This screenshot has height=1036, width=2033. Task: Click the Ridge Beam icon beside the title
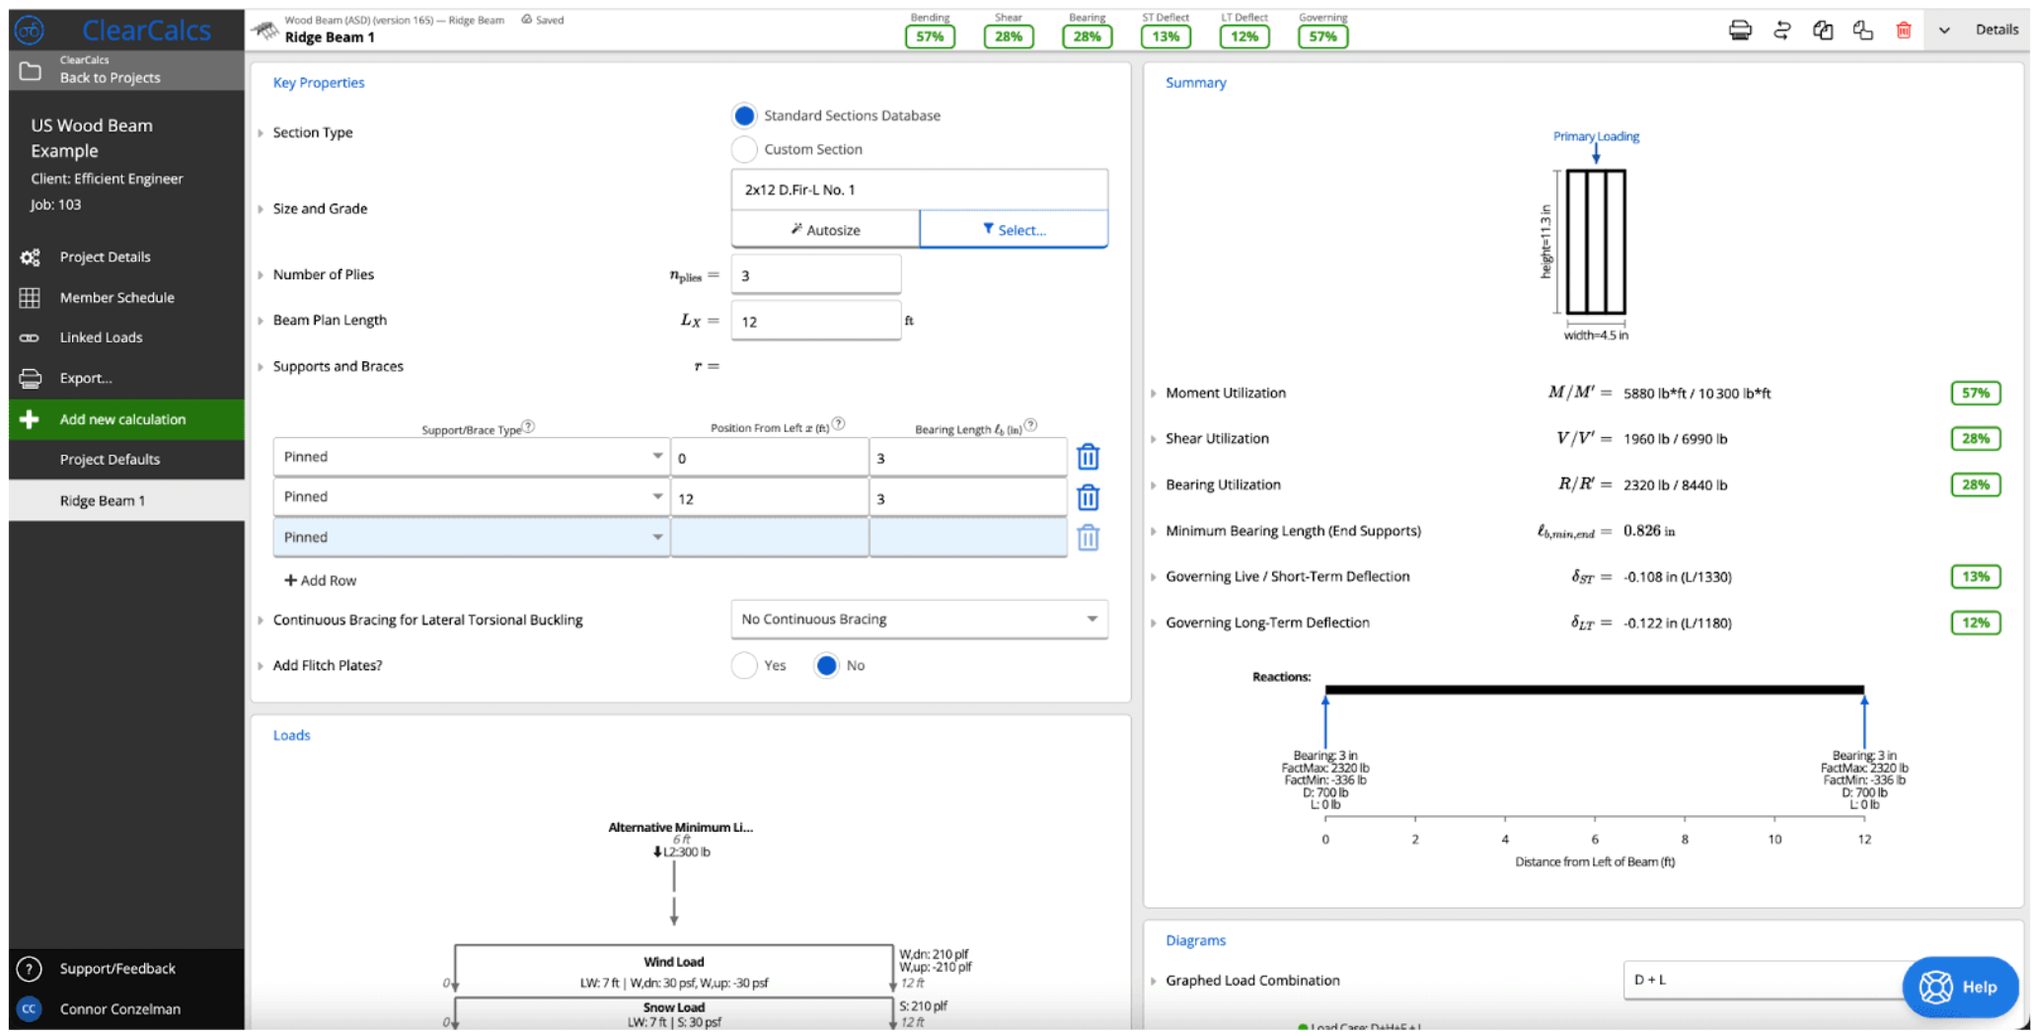point(264,30)
